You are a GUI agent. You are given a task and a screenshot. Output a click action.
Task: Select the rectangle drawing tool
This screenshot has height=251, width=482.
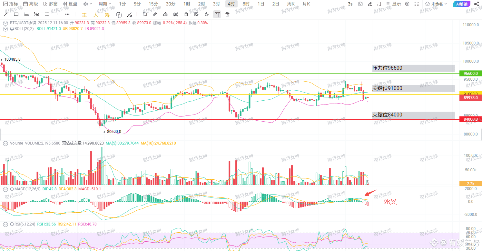(x=16, y=15)
